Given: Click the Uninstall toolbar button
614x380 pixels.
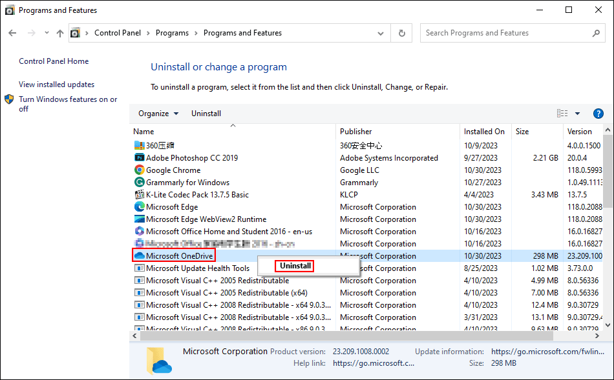Looking at the screenshot, I should pyautogui.click(x=206, y=113).
